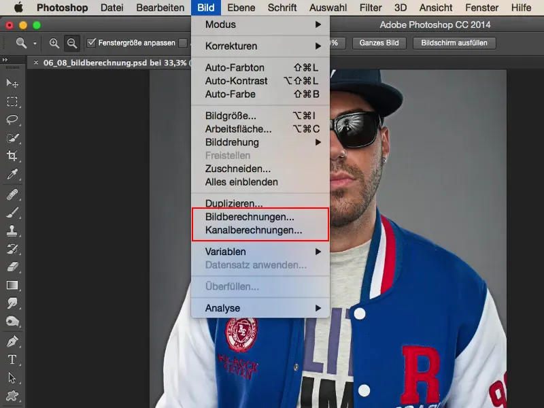Select the Path Selection tool
The height and width of the screenshot is (408, 544).
12,378
